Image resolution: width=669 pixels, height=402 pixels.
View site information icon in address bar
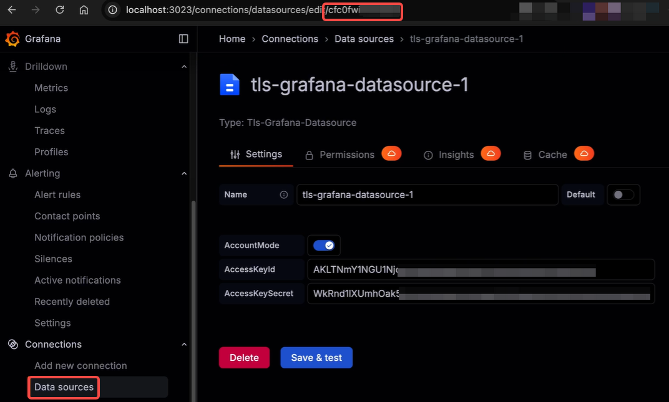tap(112, 10)
